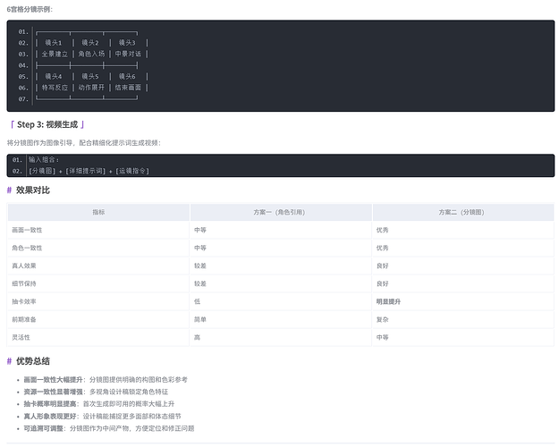Click '镜头5' in the storyboard code block

pos(90,76)
